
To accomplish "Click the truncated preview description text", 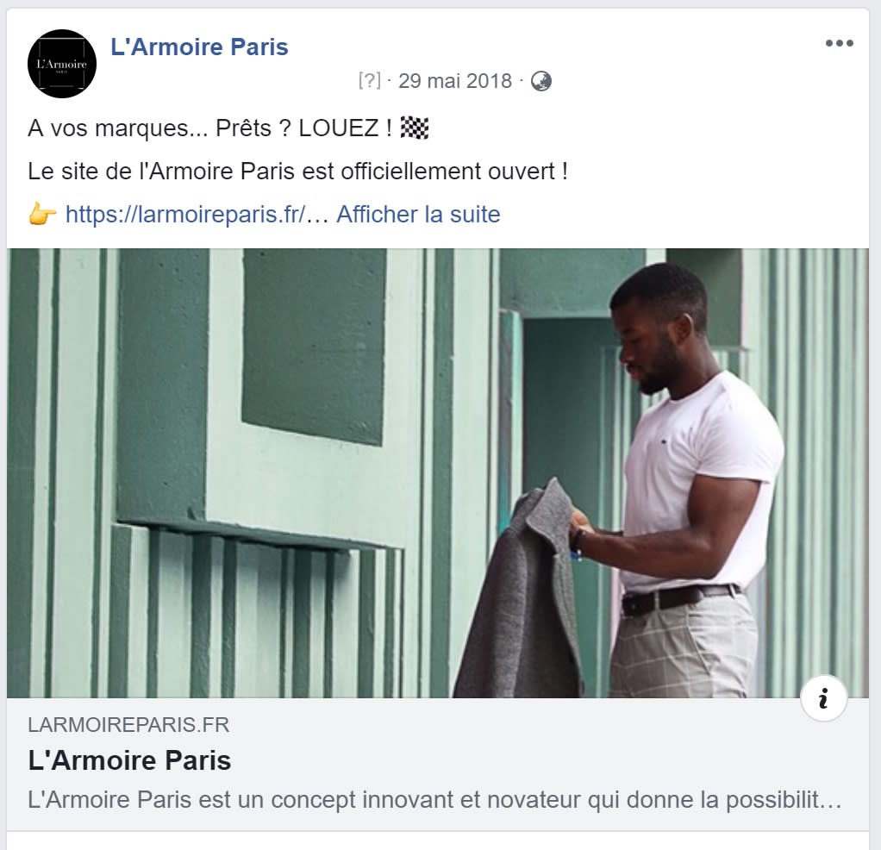I will coord(434,800).
